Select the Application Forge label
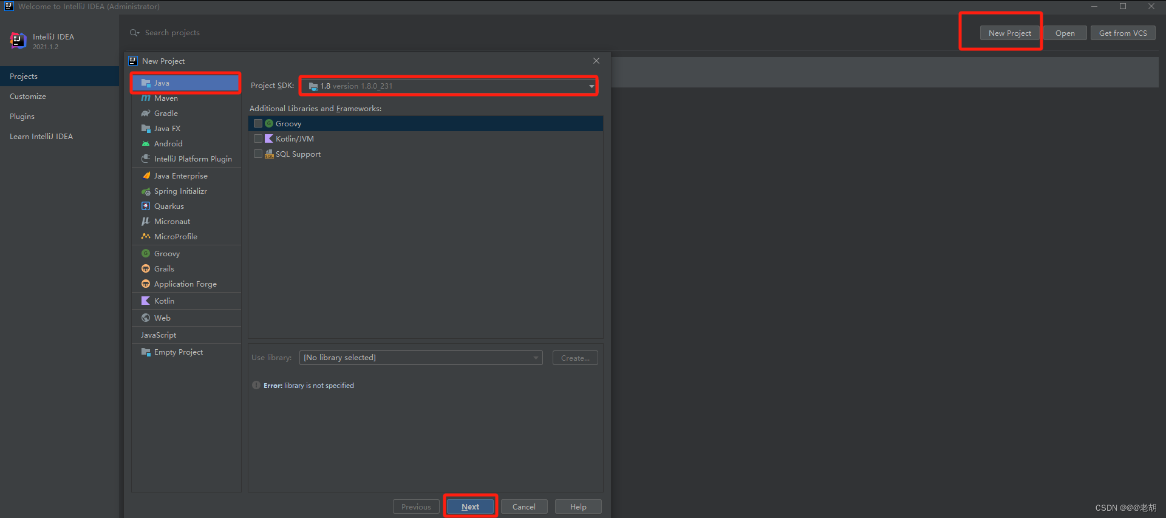 pyautogui.click(x=185, y=284)
